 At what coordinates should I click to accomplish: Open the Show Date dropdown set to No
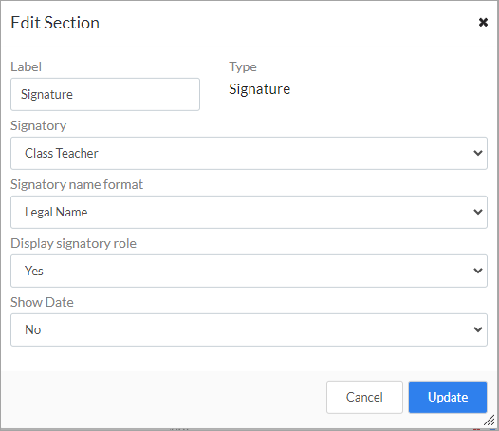[249, 329]
